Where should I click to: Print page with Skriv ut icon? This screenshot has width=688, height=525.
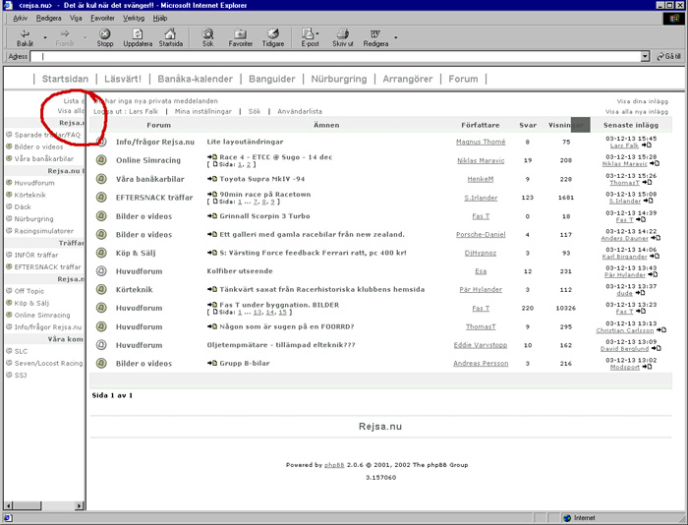pos(343,37)
